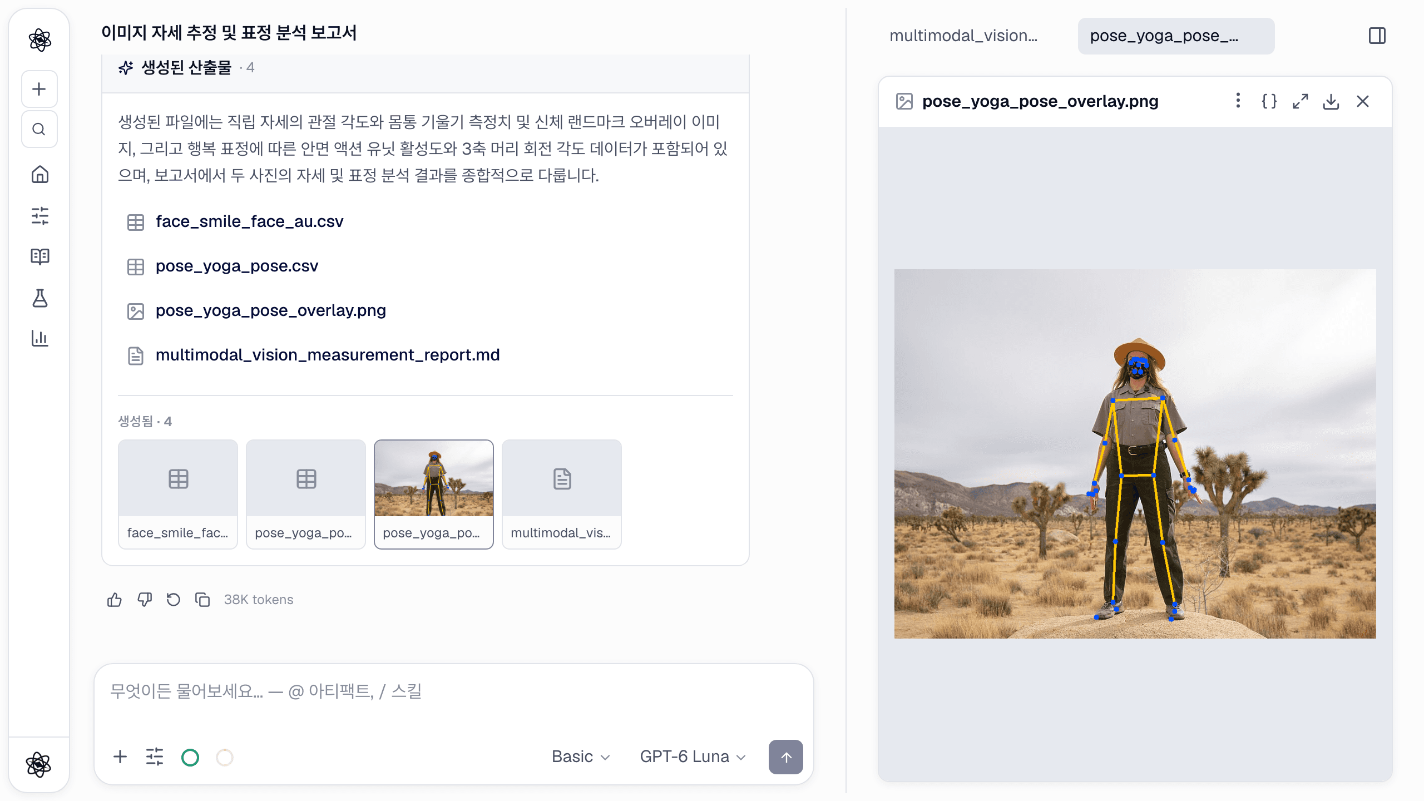
Task: Click the overlay image in preview panel
Action: point(1135,454)
